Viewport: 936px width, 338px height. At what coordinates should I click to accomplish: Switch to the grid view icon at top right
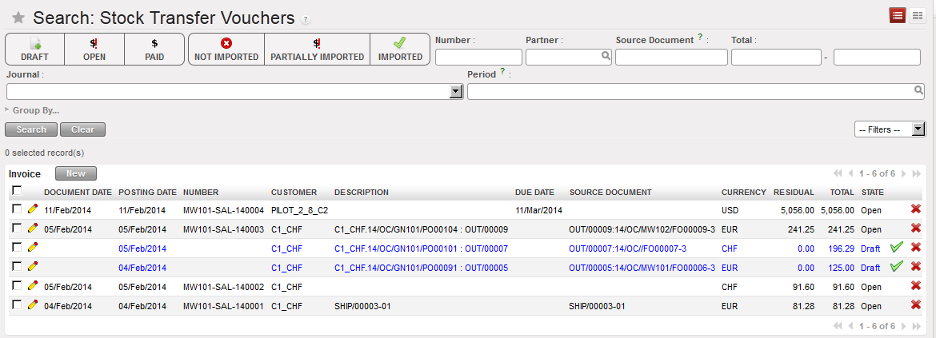point(917,15)
